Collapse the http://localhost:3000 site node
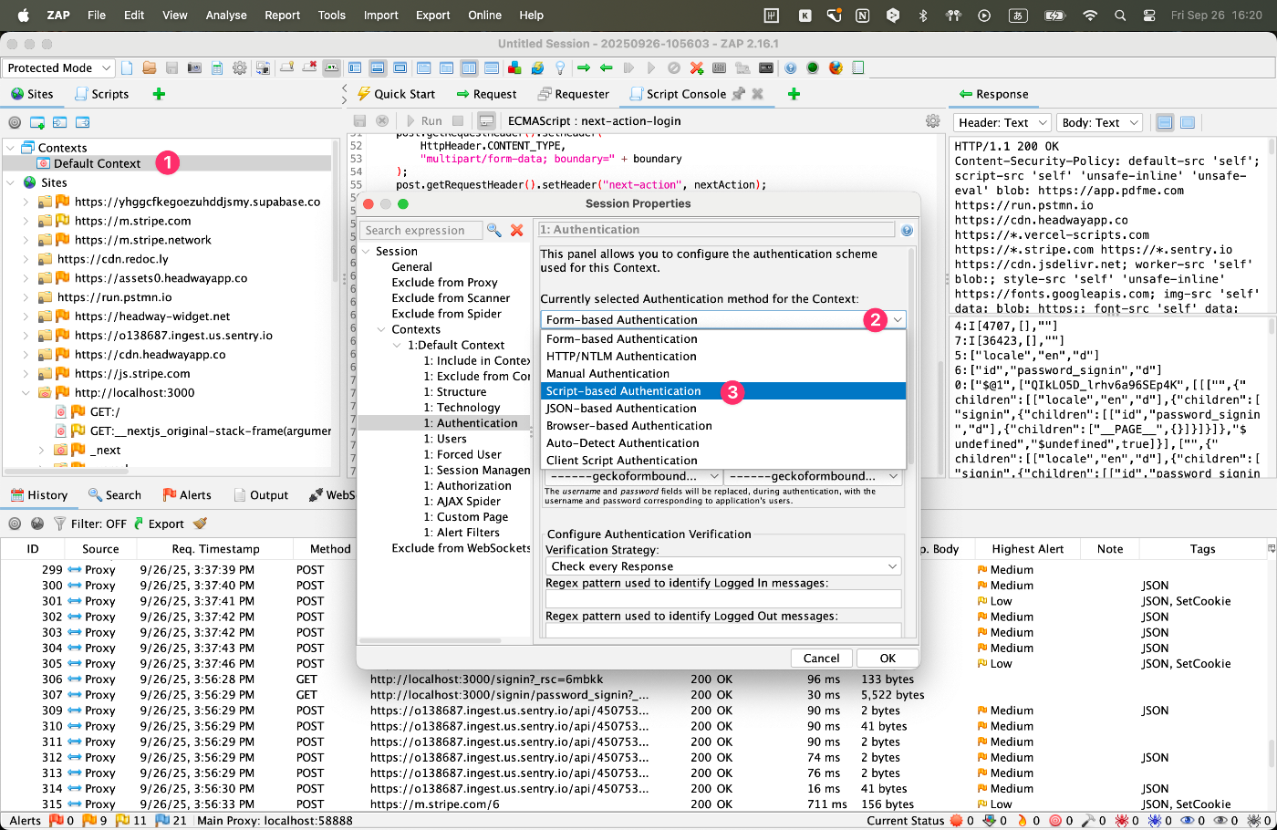Image resolution: width=1277 pixels, height=830 pixels. click(26, 393)
